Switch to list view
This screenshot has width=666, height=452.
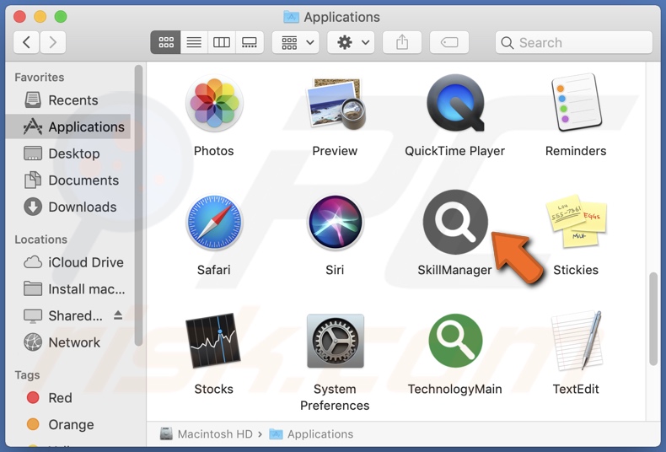click(194, 42)
